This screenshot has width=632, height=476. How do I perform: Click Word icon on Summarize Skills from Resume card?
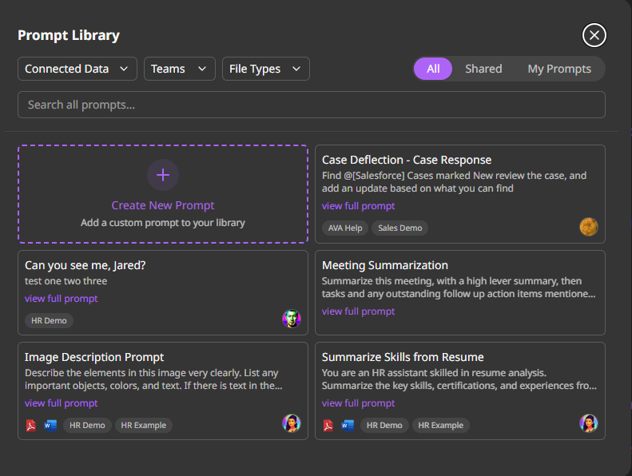pos(348,425)
